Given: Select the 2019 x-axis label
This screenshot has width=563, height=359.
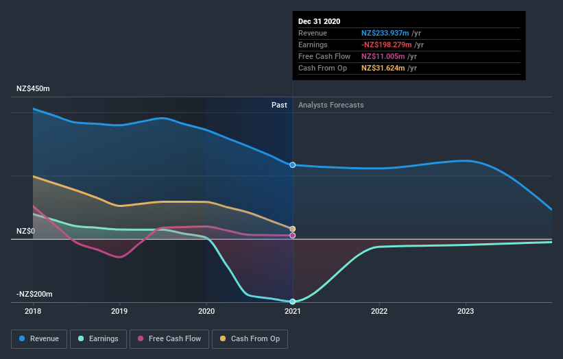Looking at the screenshot, I should (x=119, y=311).
